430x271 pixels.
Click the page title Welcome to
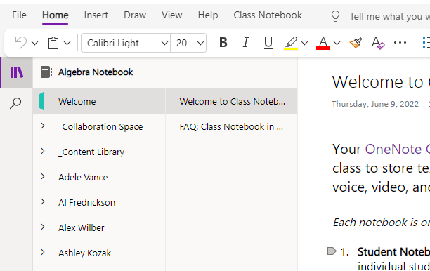377,82
